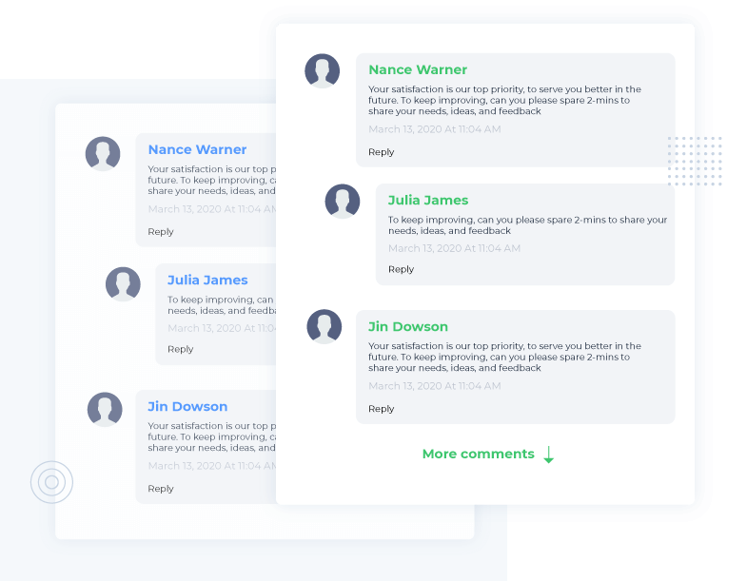Screen dimensions: 747x581
Task: Reply to green Jin Dowson comment
Action: (381, 409)
